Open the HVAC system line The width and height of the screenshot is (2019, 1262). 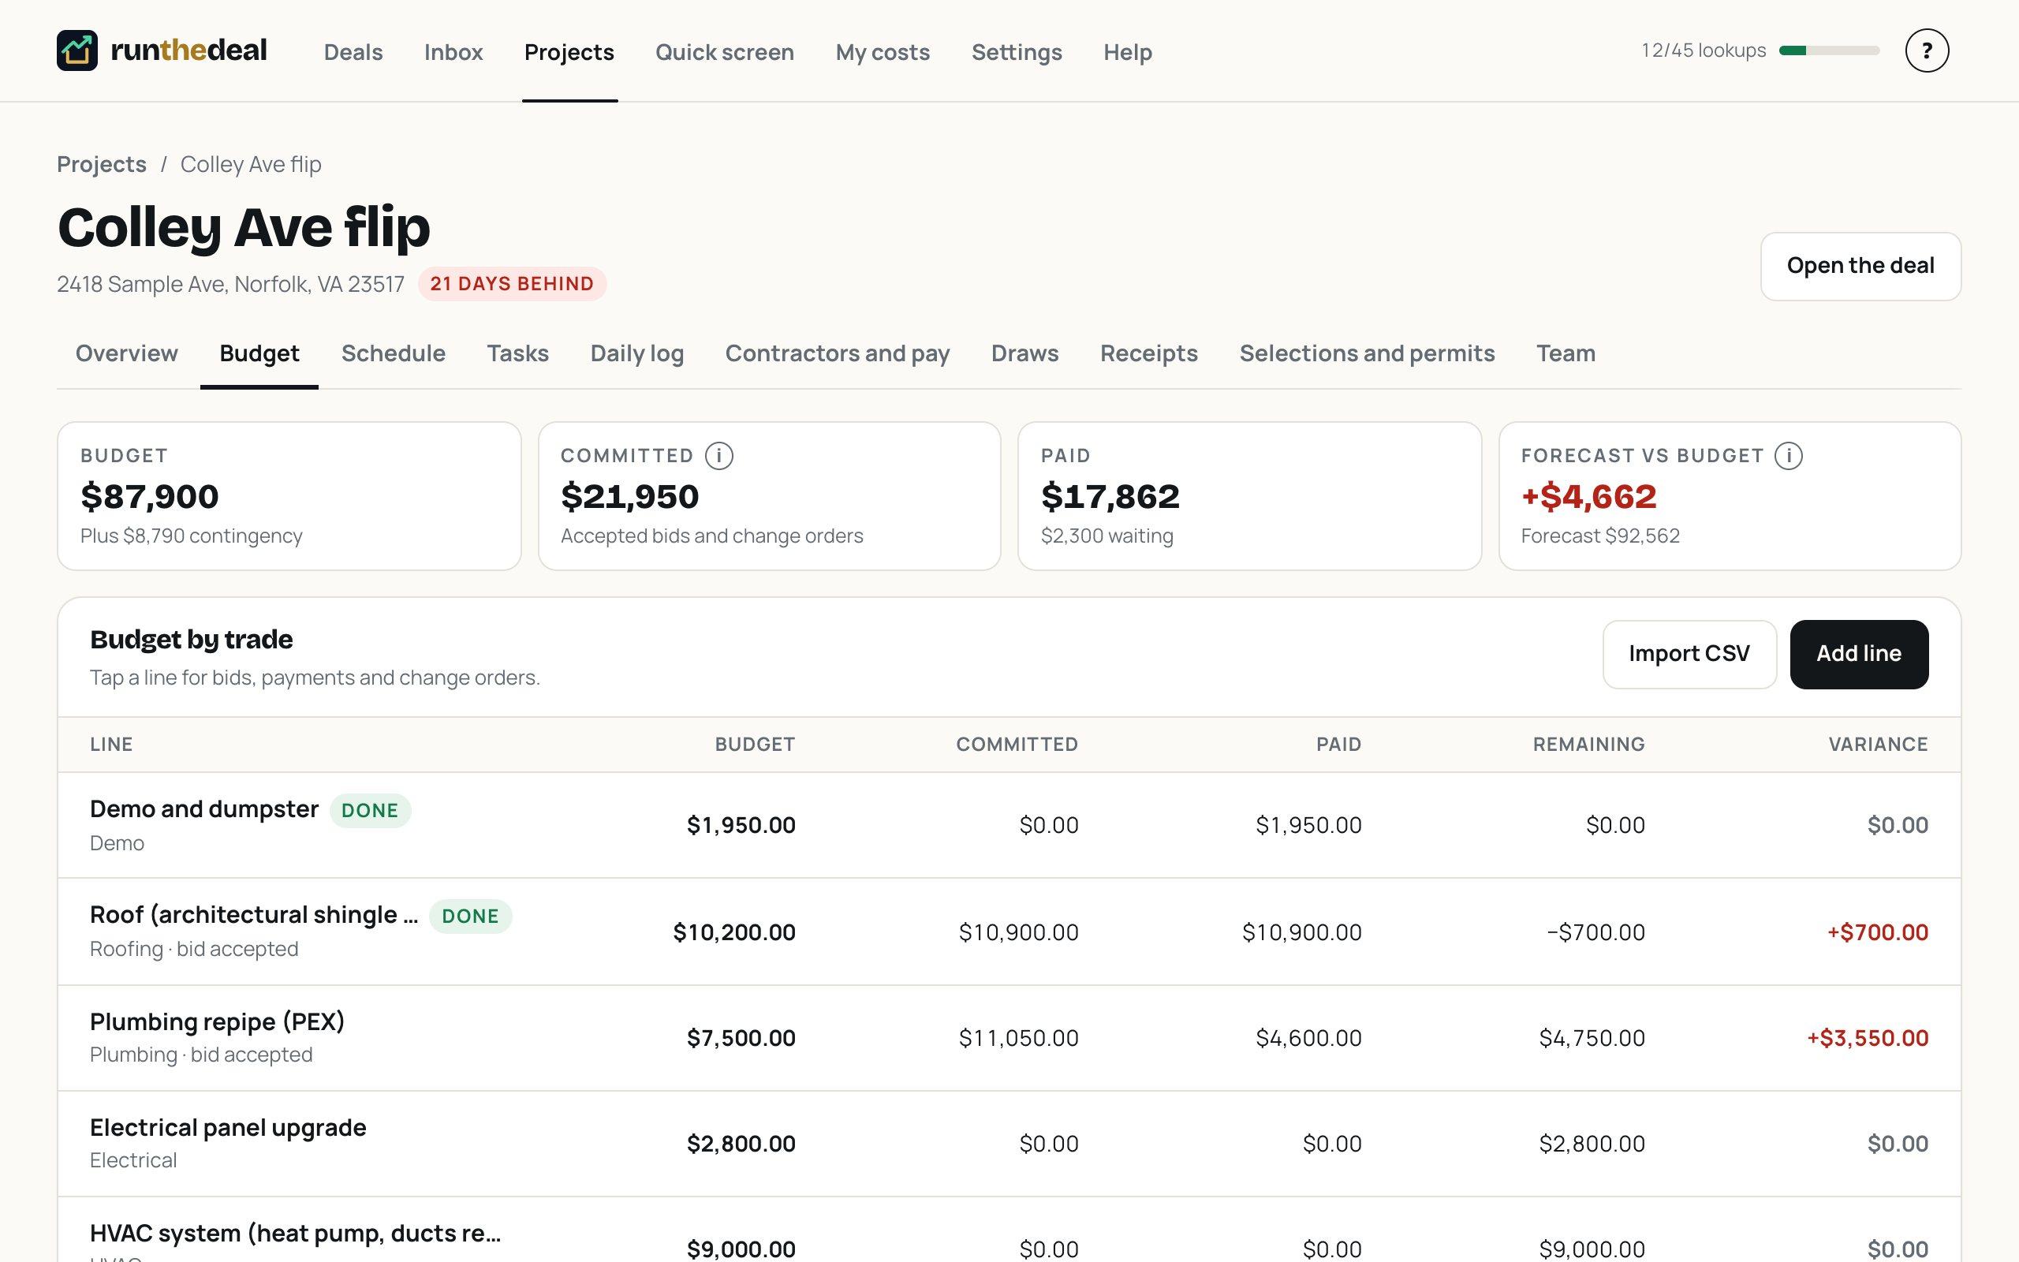click(x=1009, y=1230)
